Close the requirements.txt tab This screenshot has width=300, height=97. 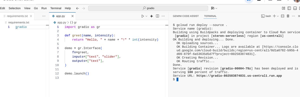point(31,16)
